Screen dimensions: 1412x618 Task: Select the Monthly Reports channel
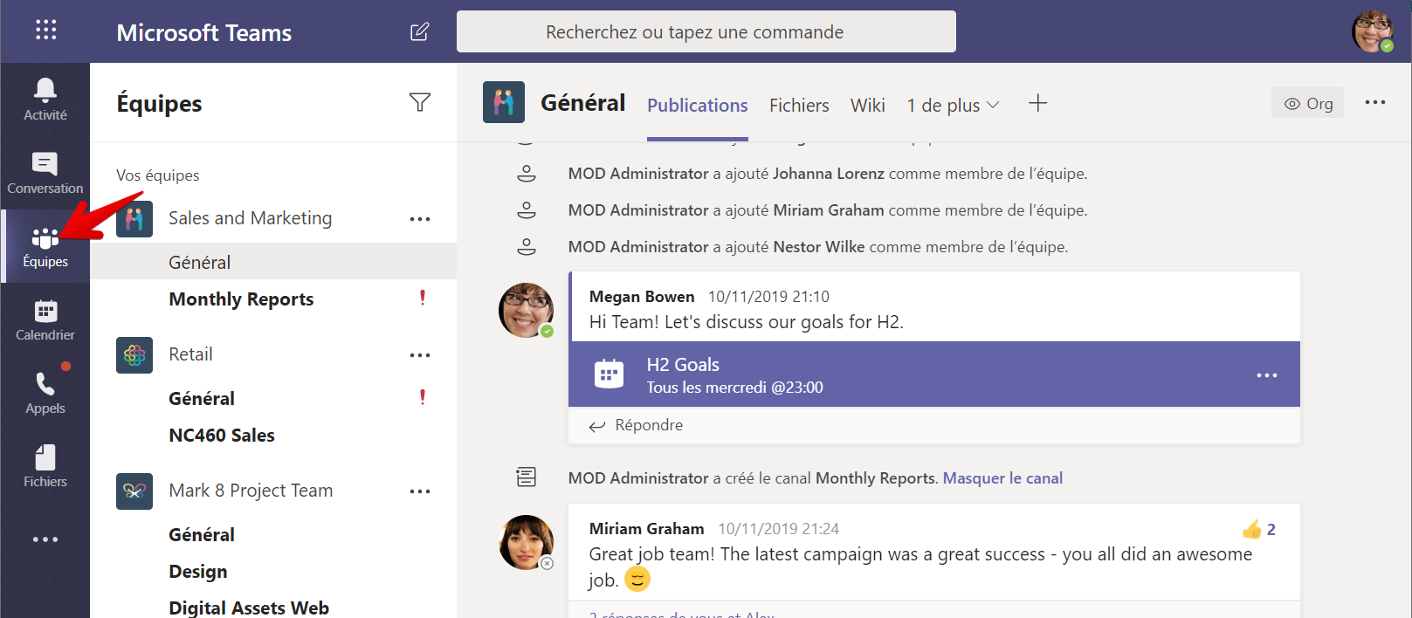click(x=241, y=299)
